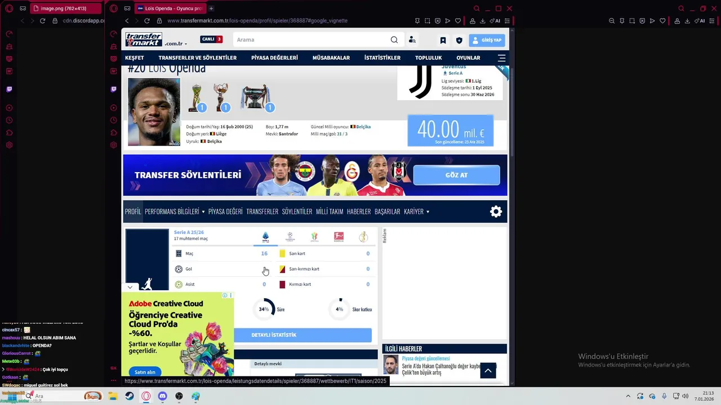The height and width of the screenshot is (405, 721).
Task: Switch to the BAŞARILAR tab
Action: point(388,211)
